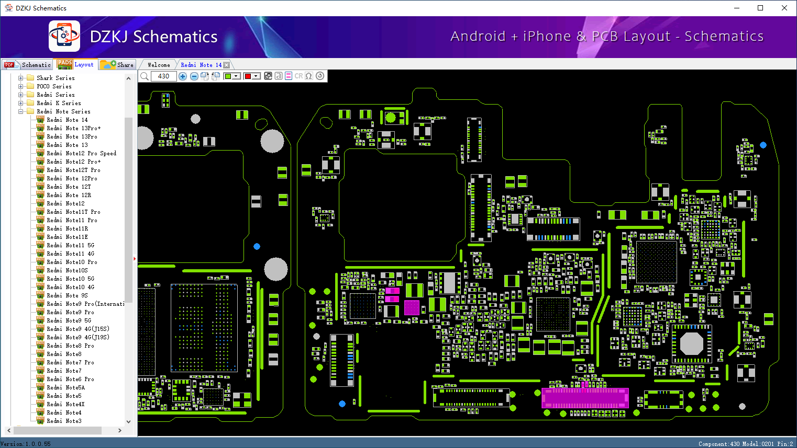Open Redmi Note11E layout
The height and width of the screenshot is (448, 797).
pos(67,237)
